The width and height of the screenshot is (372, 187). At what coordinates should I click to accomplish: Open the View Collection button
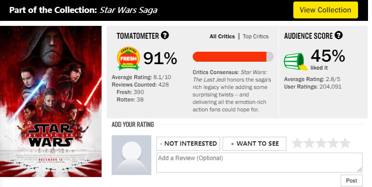click(x=326, y=10)
